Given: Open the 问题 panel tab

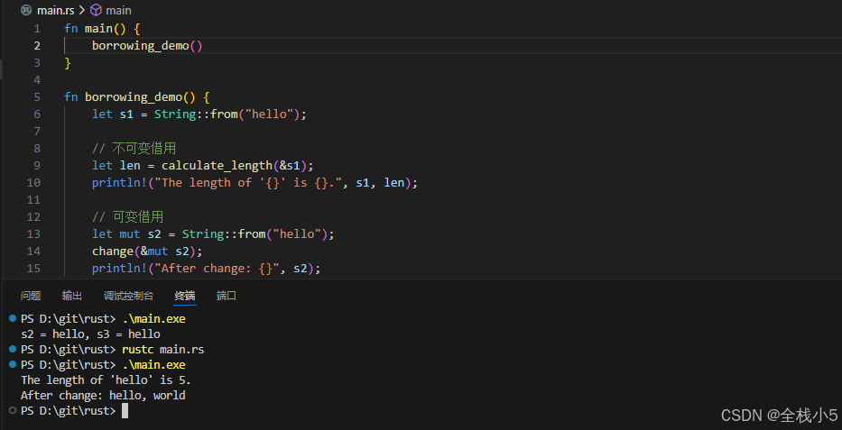Looking at the screenshot, I should click(x=31, y=296).
